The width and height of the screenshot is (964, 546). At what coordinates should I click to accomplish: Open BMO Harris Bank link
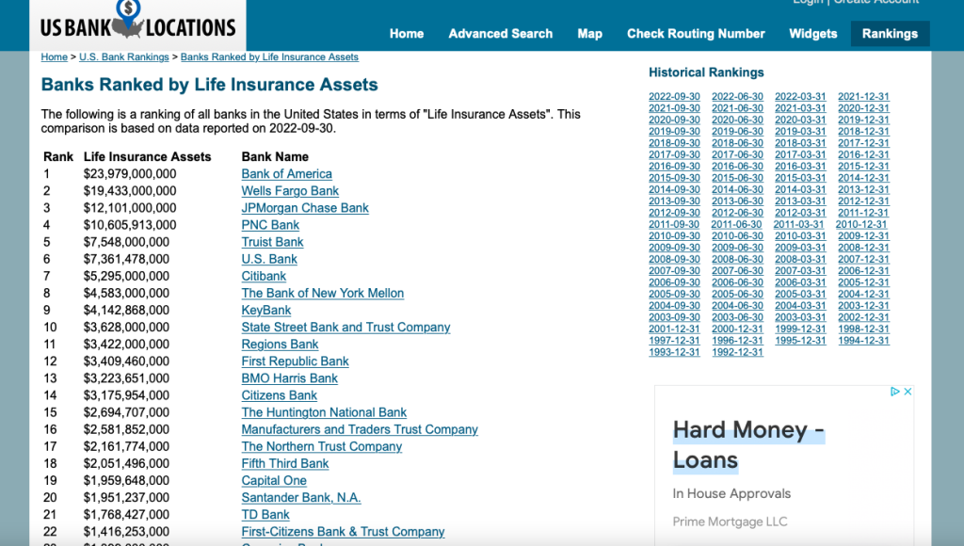(x=290, y=378)
